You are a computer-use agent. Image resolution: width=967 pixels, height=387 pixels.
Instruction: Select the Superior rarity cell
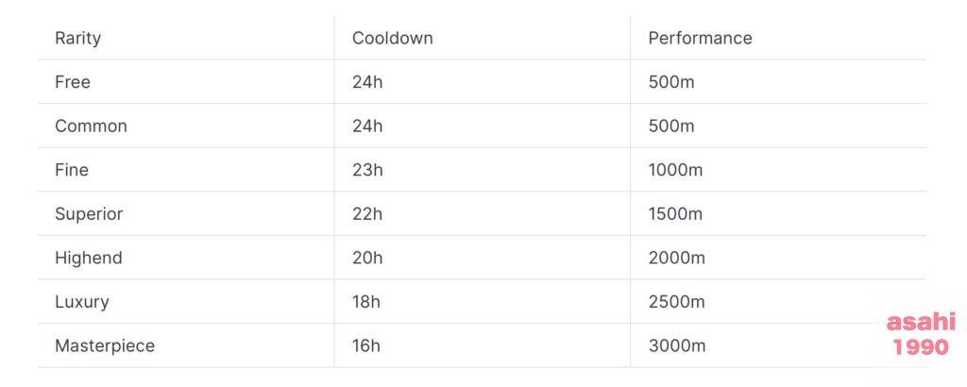(89, 214)
